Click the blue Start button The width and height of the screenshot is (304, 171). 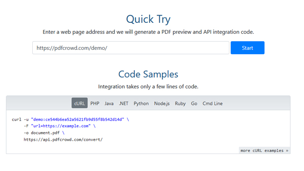click(x=247, y=47)
